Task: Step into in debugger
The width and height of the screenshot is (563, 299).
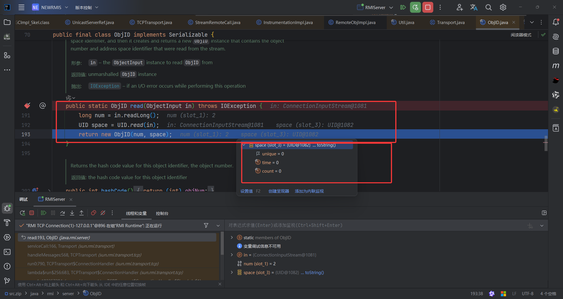Action: pos(72,213)
